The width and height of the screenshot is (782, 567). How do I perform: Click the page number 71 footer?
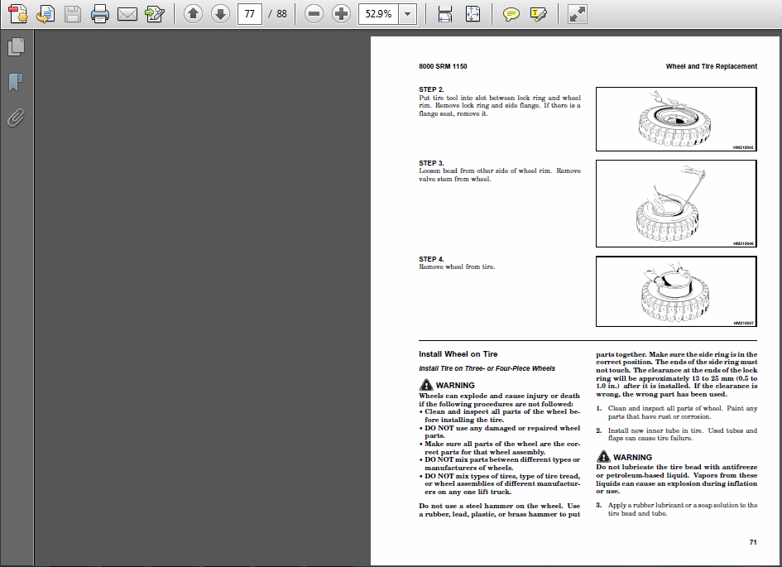[x=753, y=542]
